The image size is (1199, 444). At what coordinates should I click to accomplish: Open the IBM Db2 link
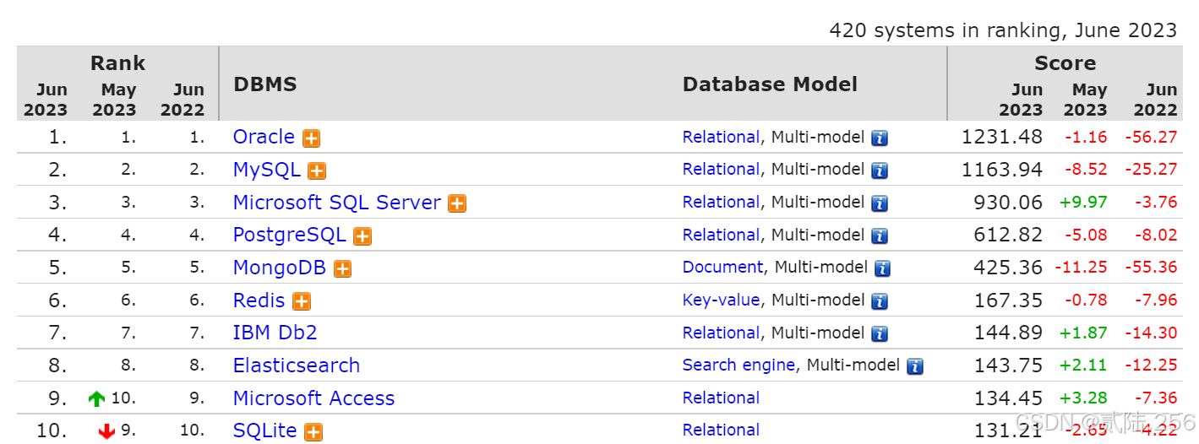click(x=275, y=333)
